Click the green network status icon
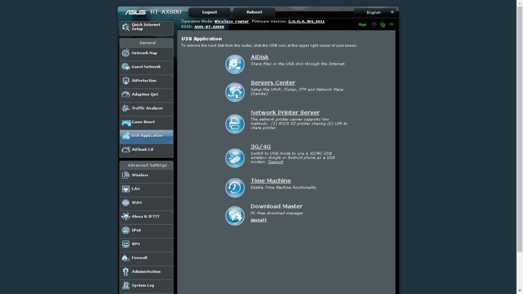Viewport: 523px width, 294px height. click(383, 24)
